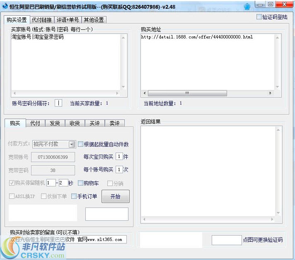Select the 购买 action tab
Screen dimensions: 295x260
(15, 123)
